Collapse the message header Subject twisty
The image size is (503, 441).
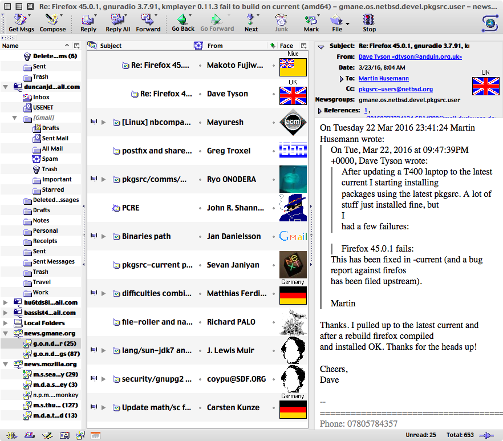(x=321, y=46)
